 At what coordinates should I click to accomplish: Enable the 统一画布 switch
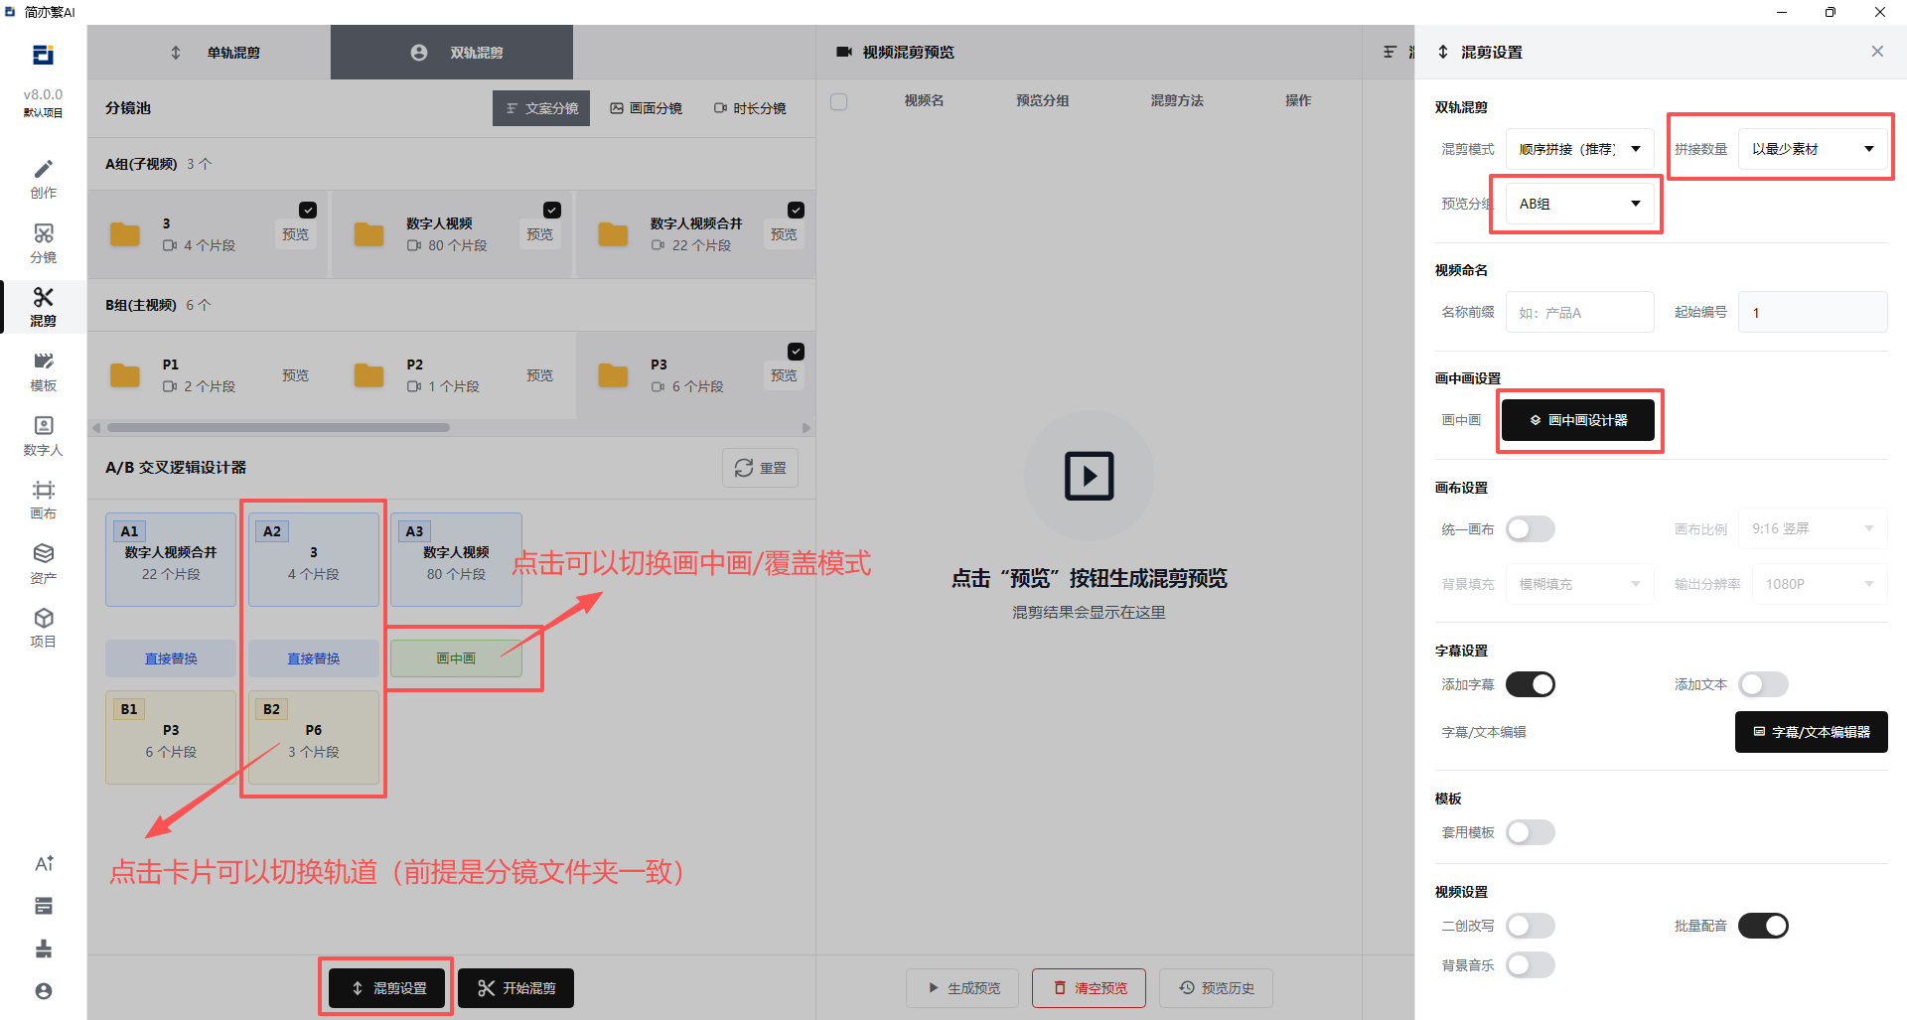pyautogui.click(x=1531, y=529)
